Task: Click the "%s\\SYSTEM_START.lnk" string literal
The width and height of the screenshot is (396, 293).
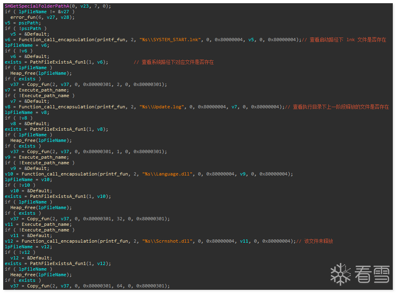Action: point(170,40)
